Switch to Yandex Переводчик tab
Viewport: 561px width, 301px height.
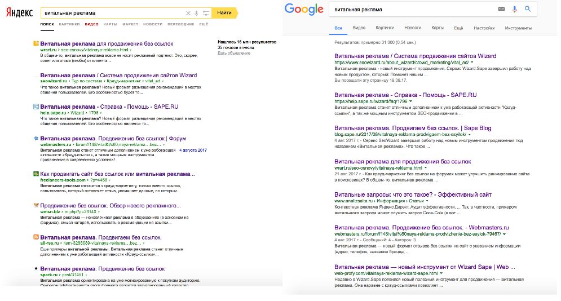[180, 24]
